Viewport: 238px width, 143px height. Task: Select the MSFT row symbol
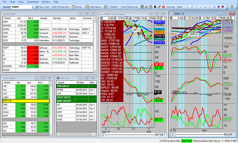pyautogui.click(x=9, y=48)
